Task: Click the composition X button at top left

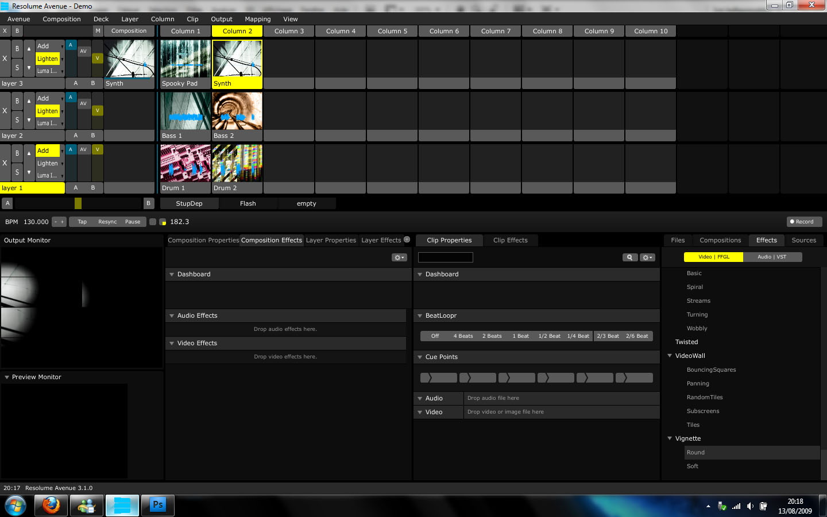Action: point(5,31)
